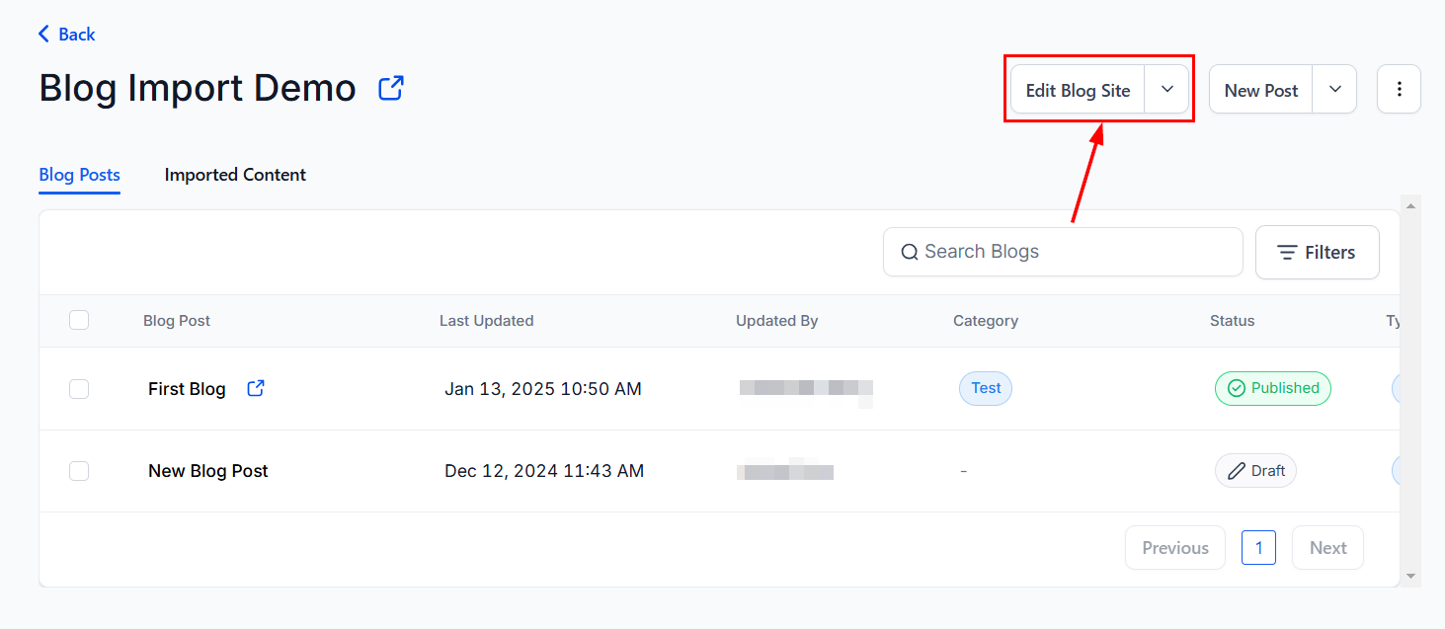
Task: Click the Last Updated column header
Action: click(x=487, y=321)
